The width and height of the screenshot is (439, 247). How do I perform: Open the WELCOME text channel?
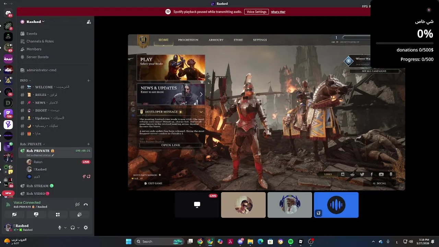tap(56, 87)
